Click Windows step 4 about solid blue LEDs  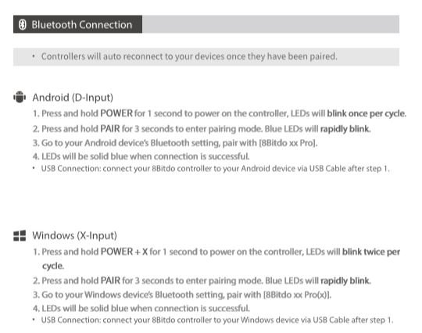click(141, 308)
